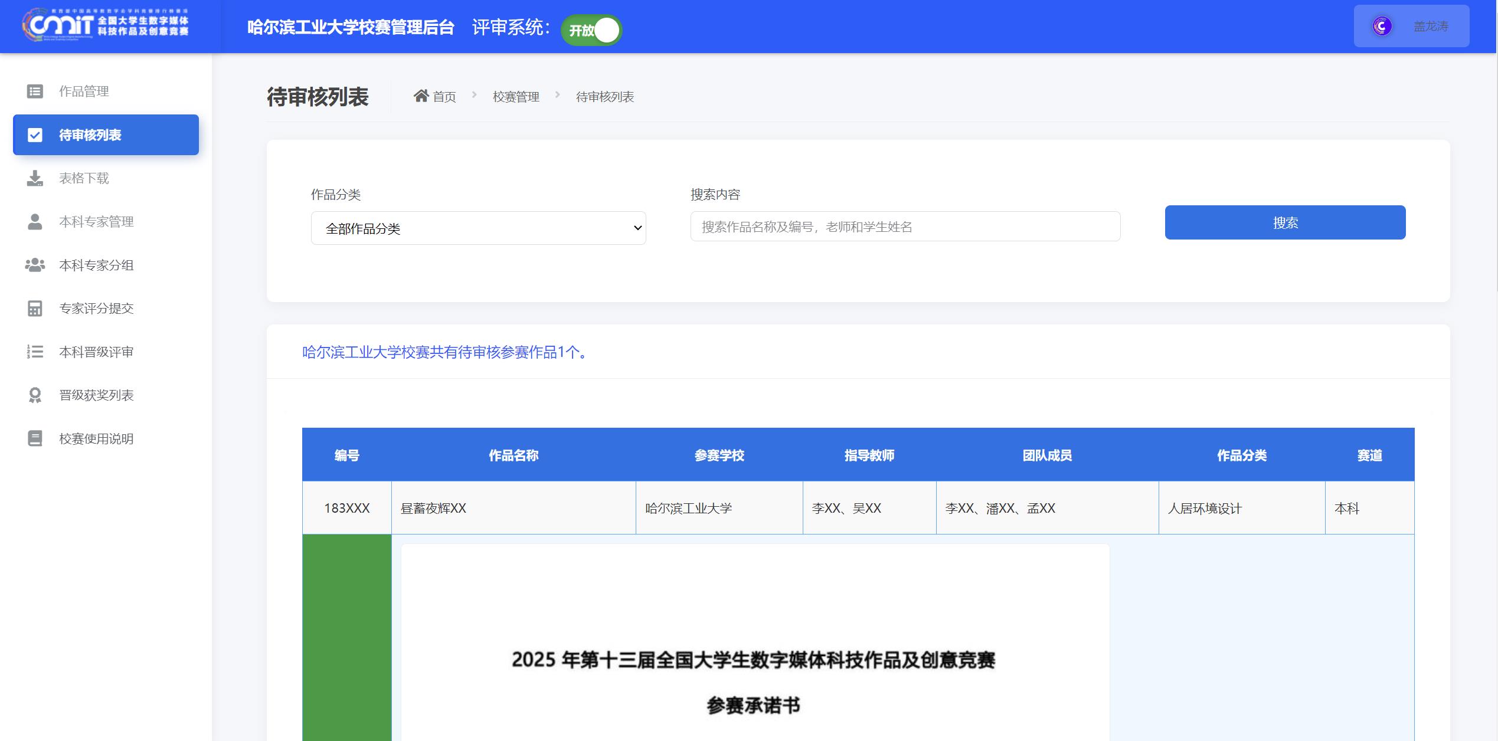
Task: Click the home icon in breadcrumb
Action: click(x=421, y=96)
